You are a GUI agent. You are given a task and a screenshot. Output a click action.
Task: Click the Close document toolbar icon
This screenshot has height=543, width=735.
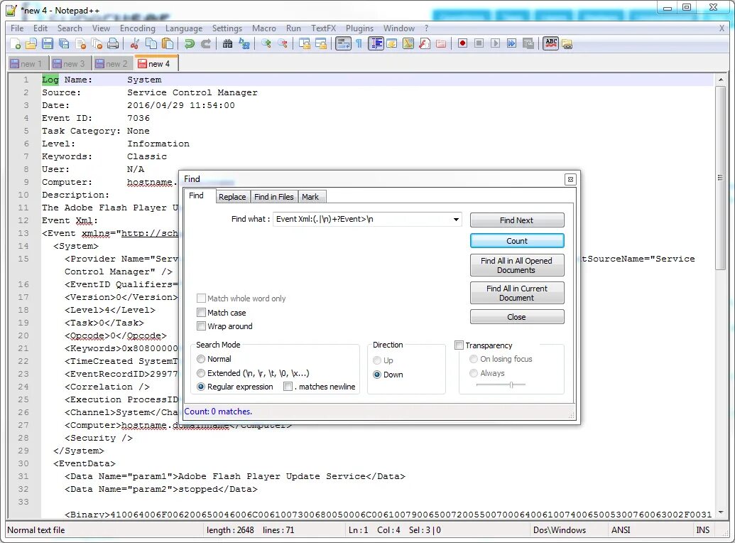pos(81,43)
